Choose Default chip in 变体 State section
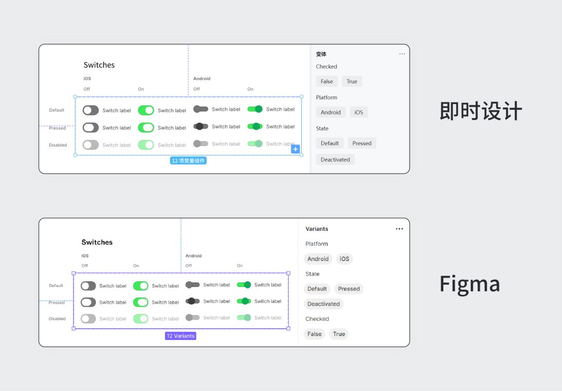This screenshot has height=391, width=562. click(329, 143)
